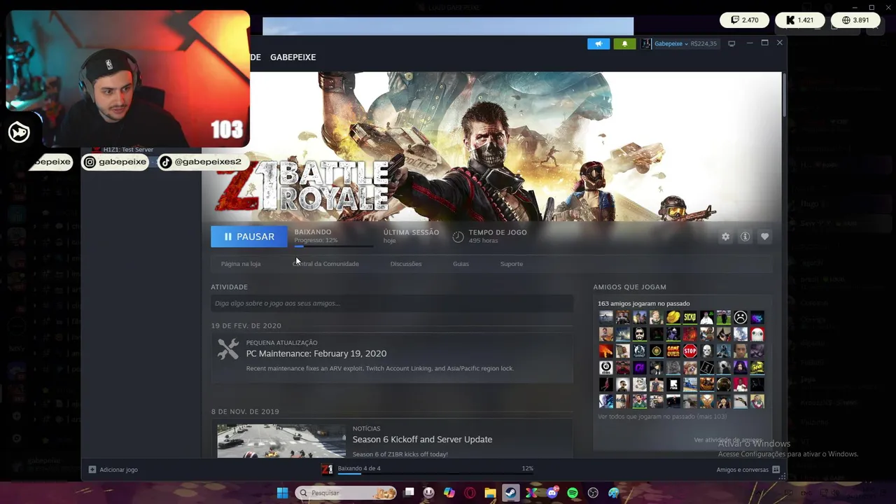
Task: Open Amigos e conversas panel
Action: pyautogui.click(x=748, y=470)
